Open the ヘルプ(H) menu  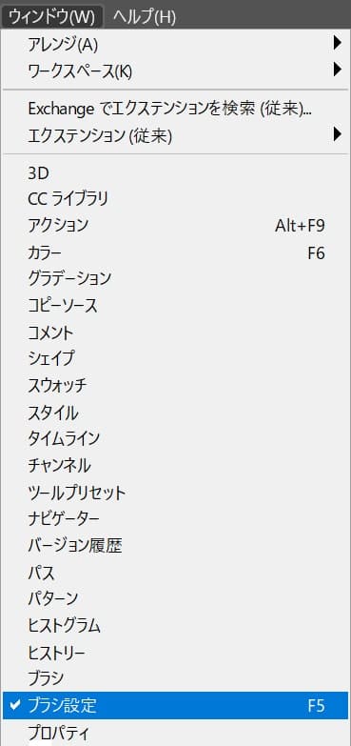point(145,17)
